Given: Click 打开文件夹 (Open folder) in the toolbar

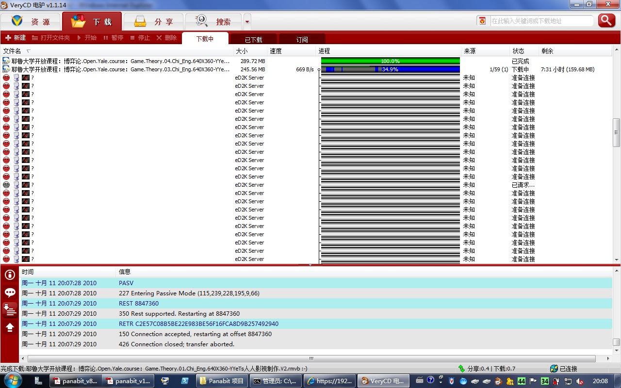Looking at the screenshot, I should tap(51, 38).
